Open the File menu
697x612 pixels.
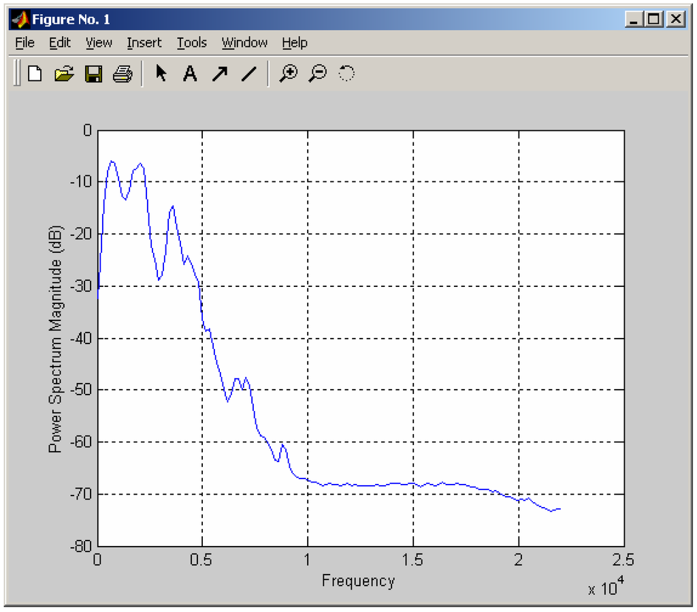coord(24,42)
